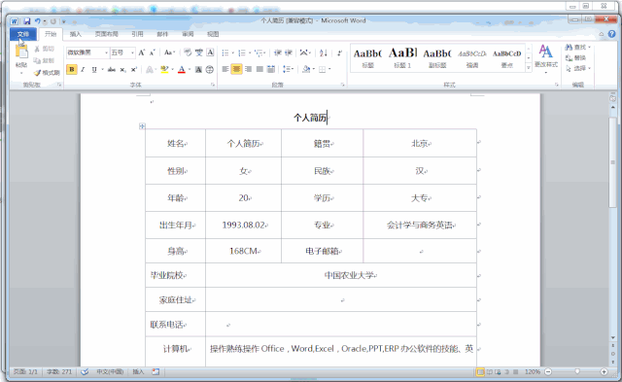The width and height of the screenshot is (622, 382).
Task: Align text to the left
Action: [x=225, y=69]
